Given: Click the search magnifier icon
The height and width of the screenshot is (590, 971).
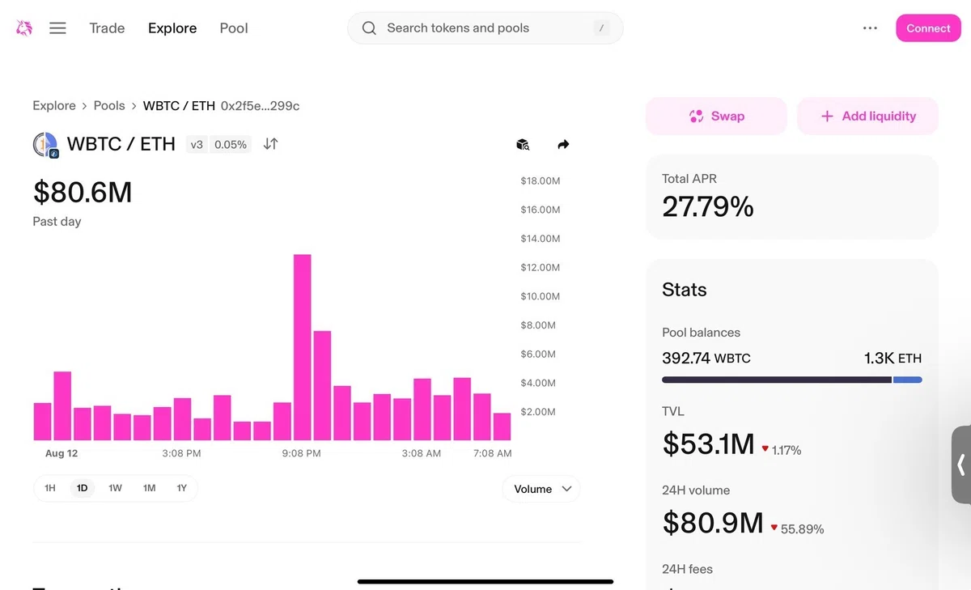Looking at the screenshot, I should (x=369, y=28).
